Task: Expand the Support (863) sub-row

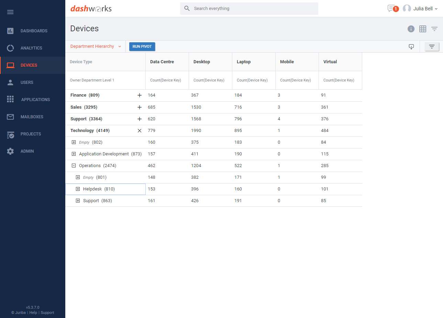Action: coord(78,200)
